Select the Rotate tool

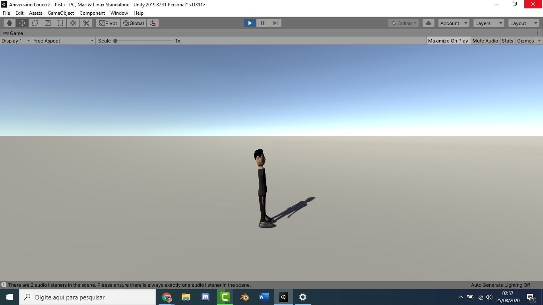tap(35, 23)
